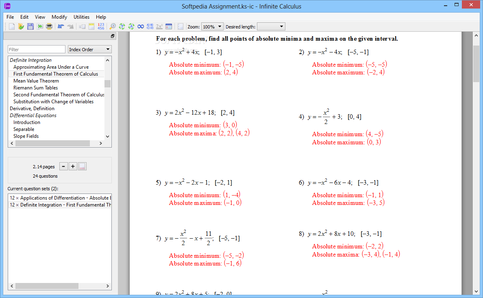
Task: Select Differential Equations heading
Action: tap(33, 115)
